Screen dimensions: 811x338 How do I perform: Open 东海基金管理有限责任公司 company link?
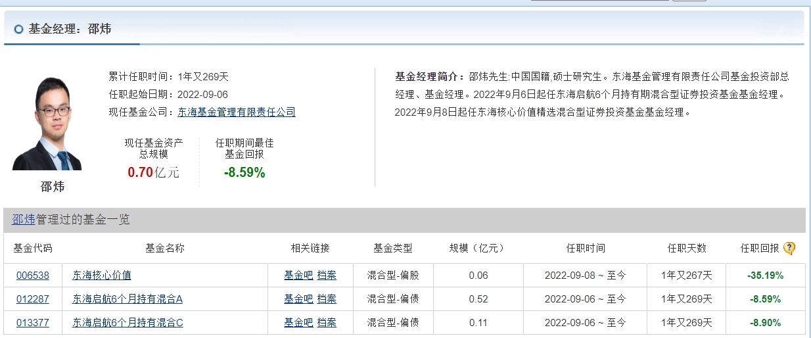237,112
